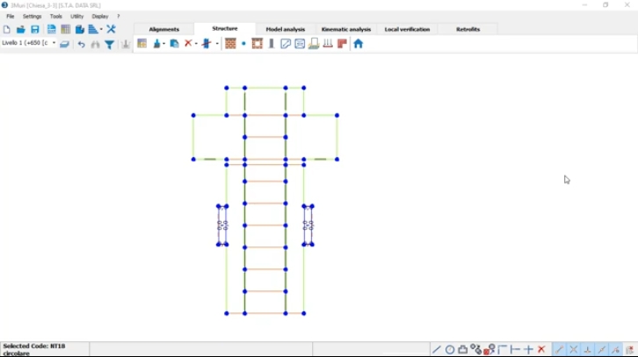
Task: Click the foundation load icon
Action: tap(314, 44)
